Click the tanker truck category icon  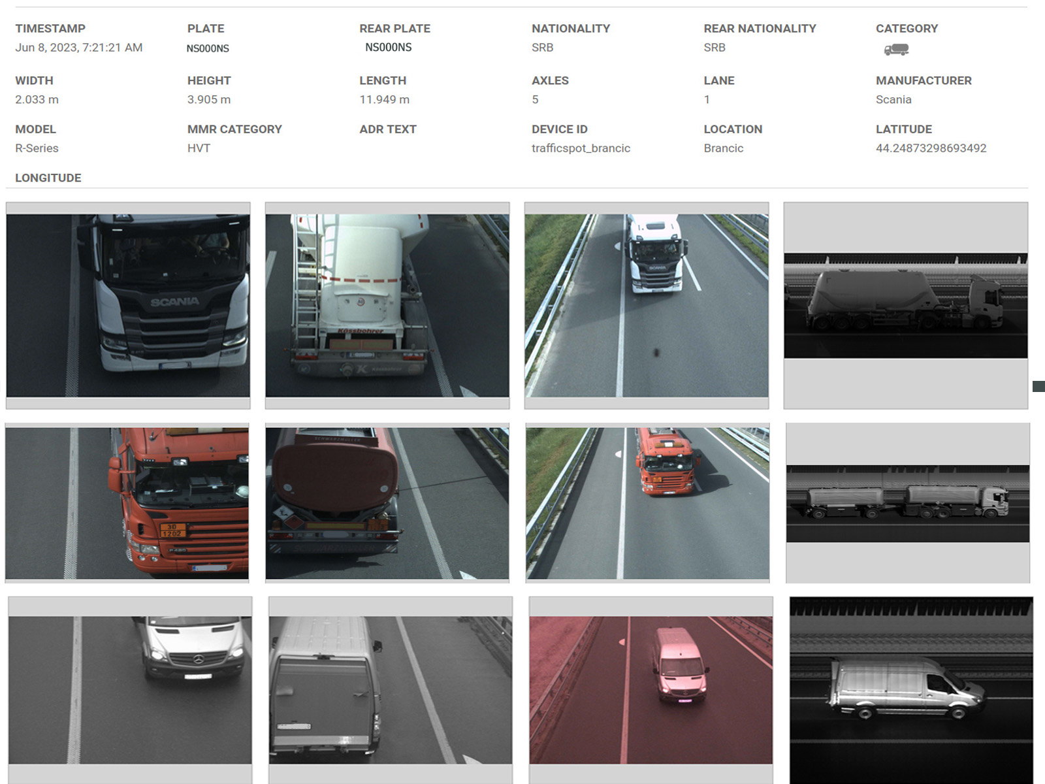pyautogui.click(x=896, y=50)
